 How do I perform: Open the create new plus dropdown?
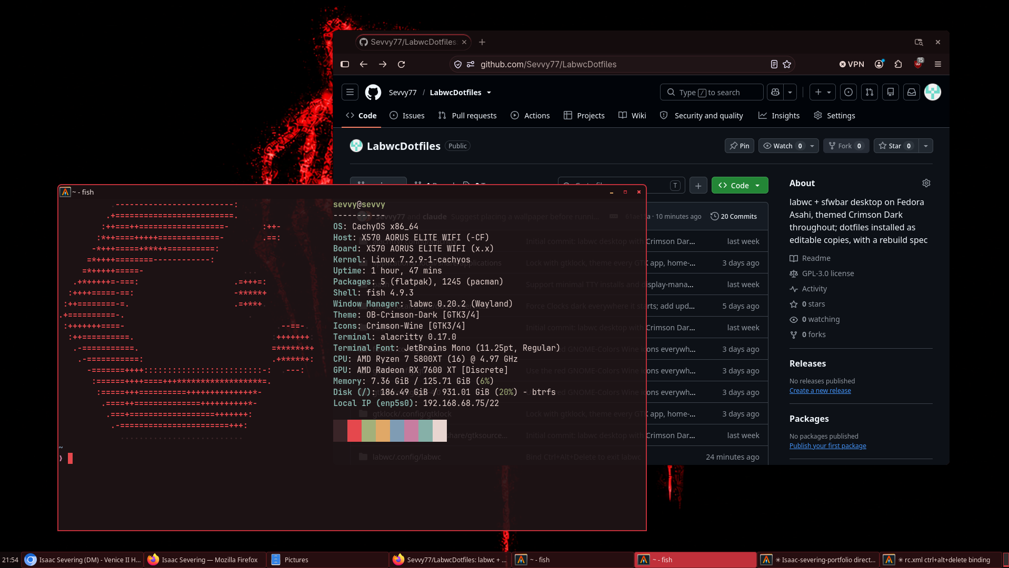point(823,92)
